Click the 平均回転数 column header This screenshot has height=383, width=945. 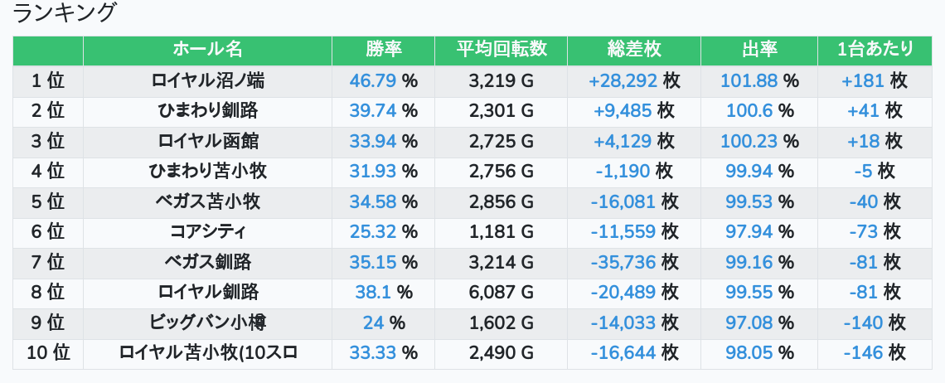pos(502,50)
